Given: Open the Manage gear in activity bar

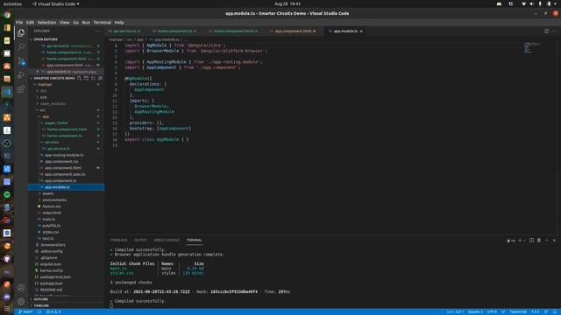Looking at the screenshot, I should 21,301.
